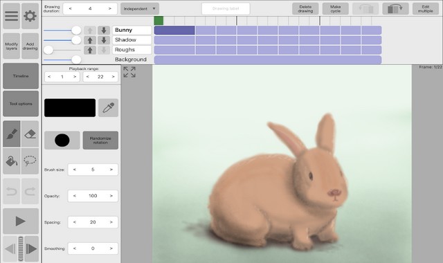Decrease playback range start
This screenshot has width=443, height=263.
point(49,77)
